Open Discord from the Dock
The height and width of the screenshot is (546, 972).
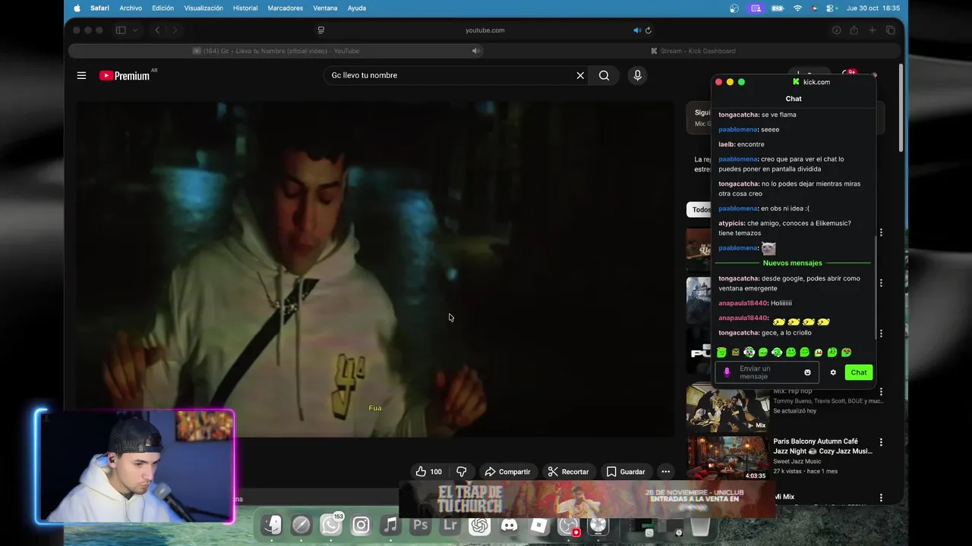(509, 525)
